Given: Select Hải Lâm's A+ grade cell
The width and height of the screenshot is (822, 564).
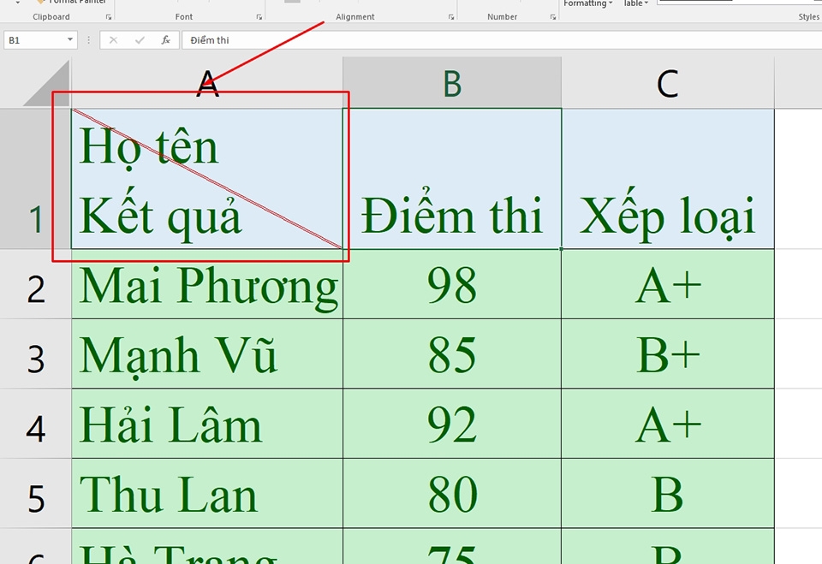Looking at the screenshot, I should 667,423.
